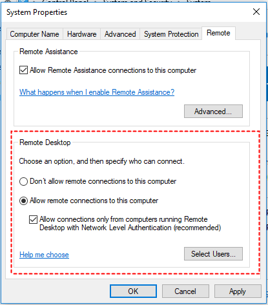Click the Select Users... button
This screenshot has height=305, width=268.
(213, 254)
